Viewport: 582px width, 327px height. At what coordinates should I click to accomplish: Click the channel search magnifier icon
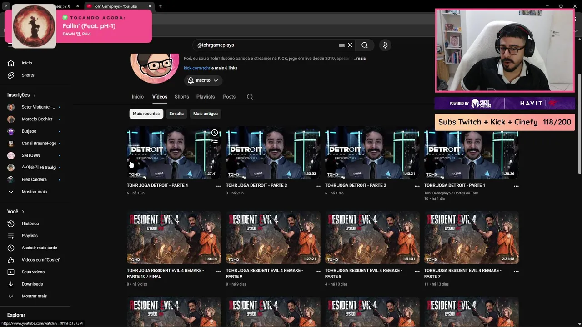[x=250, y=97]
